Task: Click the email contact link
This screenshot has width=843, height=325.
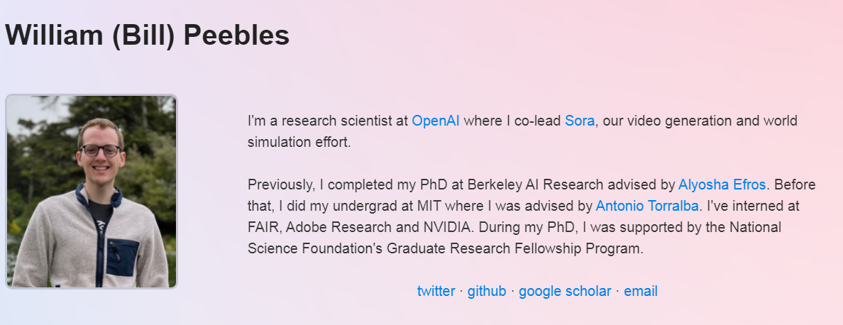Action: 641,291
